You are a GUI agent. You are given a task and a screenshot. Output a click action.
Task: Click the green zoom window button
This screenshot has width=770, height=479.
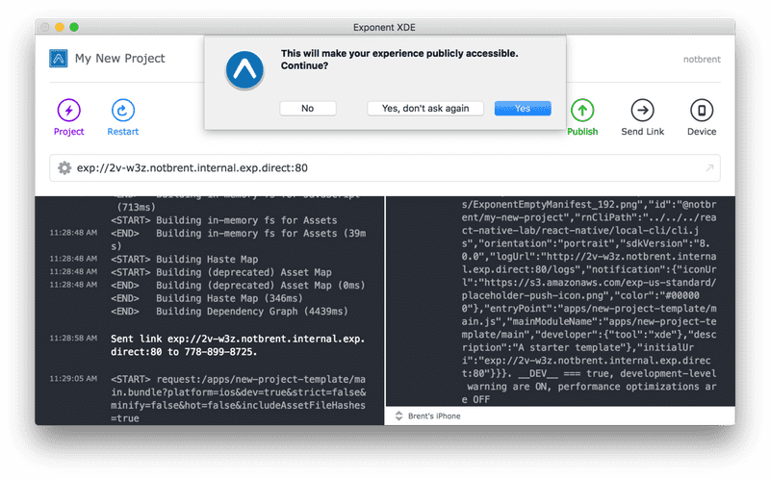(x=74, y=27)
